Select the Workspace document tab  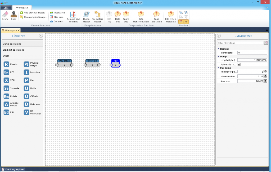(11, 31)
